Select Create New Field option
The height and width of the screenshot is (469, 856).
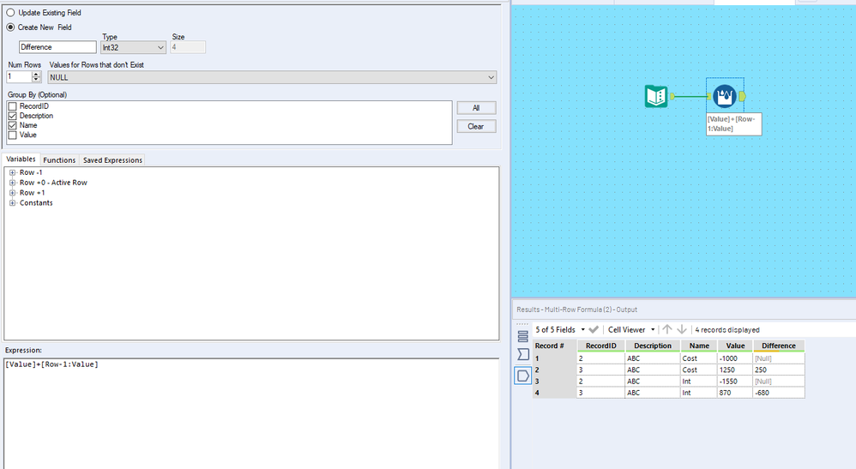coord(10,27)
